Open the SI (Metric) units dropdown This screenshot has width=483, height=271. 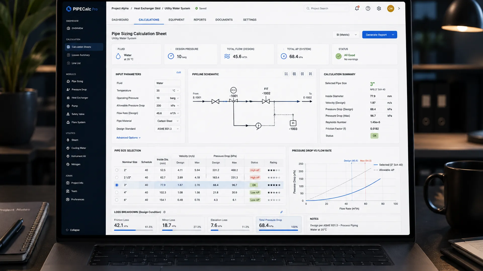(346, 35)
